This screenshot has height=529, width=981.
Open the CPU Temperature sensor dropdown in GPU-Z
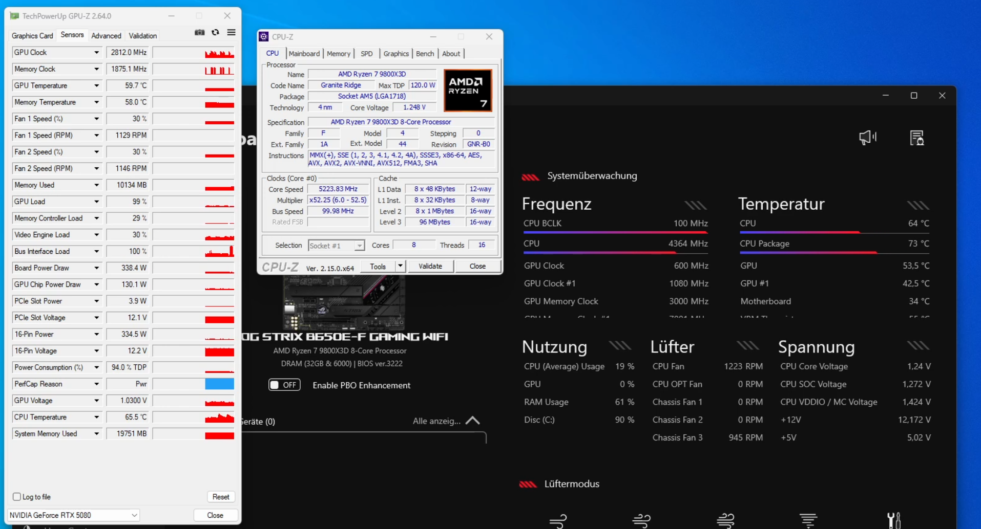[x=96, y=417]
